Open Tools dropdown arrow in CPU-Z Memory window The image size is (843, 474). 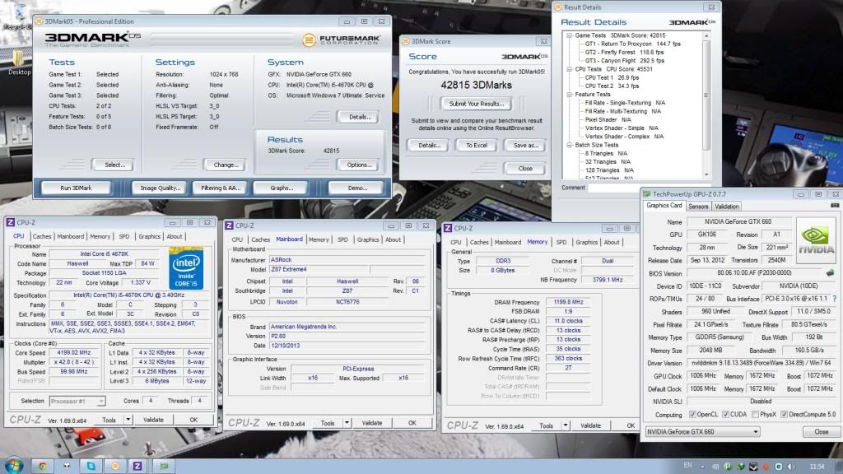[x=566, y=425]
